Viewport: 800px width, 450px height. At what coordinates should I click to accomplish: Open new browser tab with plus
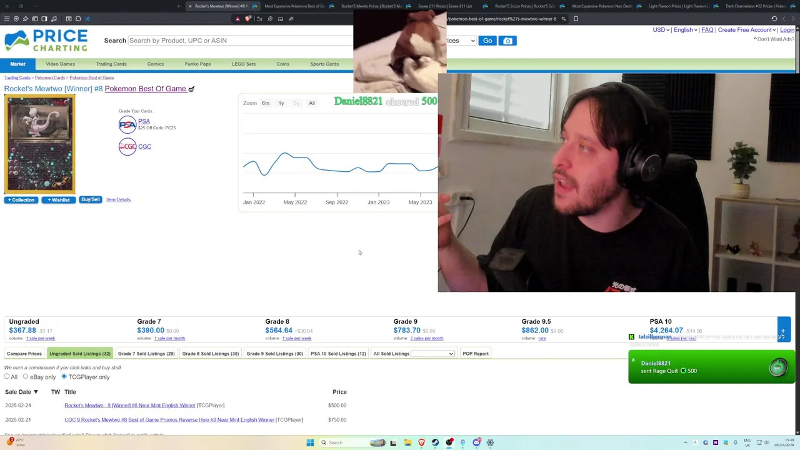[x=179, y=6]
